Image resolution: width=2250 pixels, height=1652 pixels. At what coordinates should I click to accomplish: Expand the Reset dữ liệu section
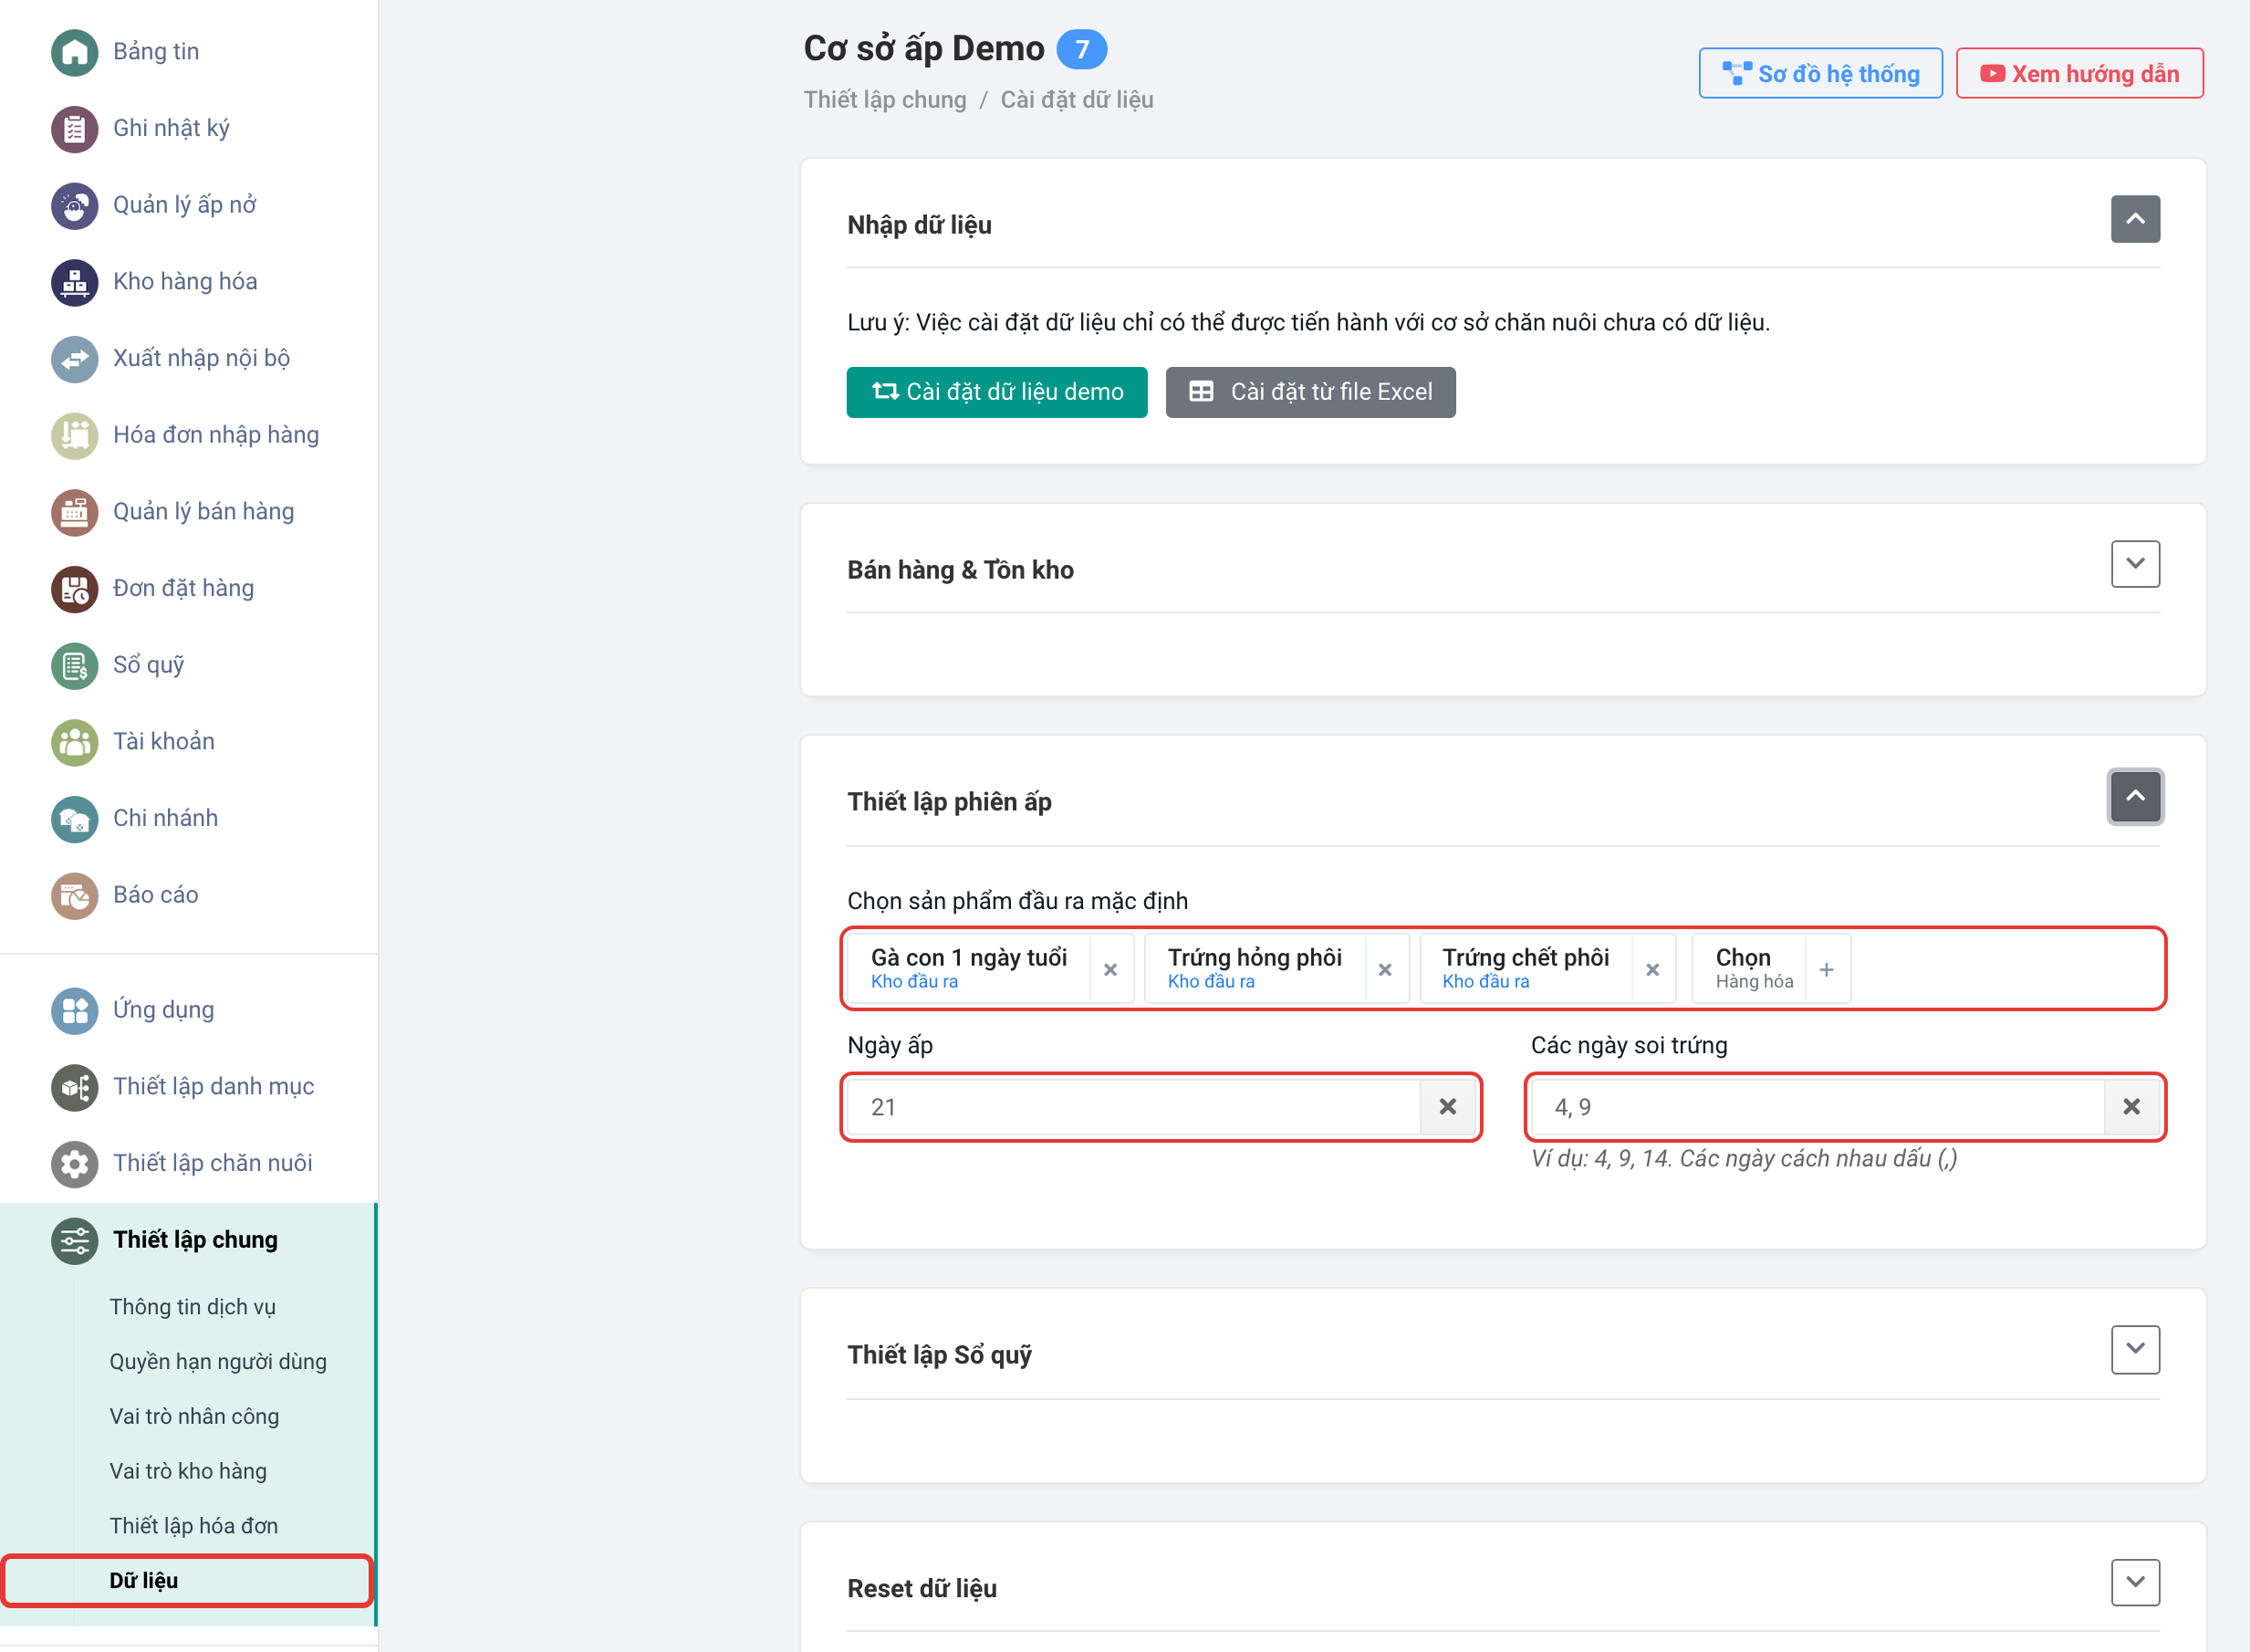coord(2135,1582)
